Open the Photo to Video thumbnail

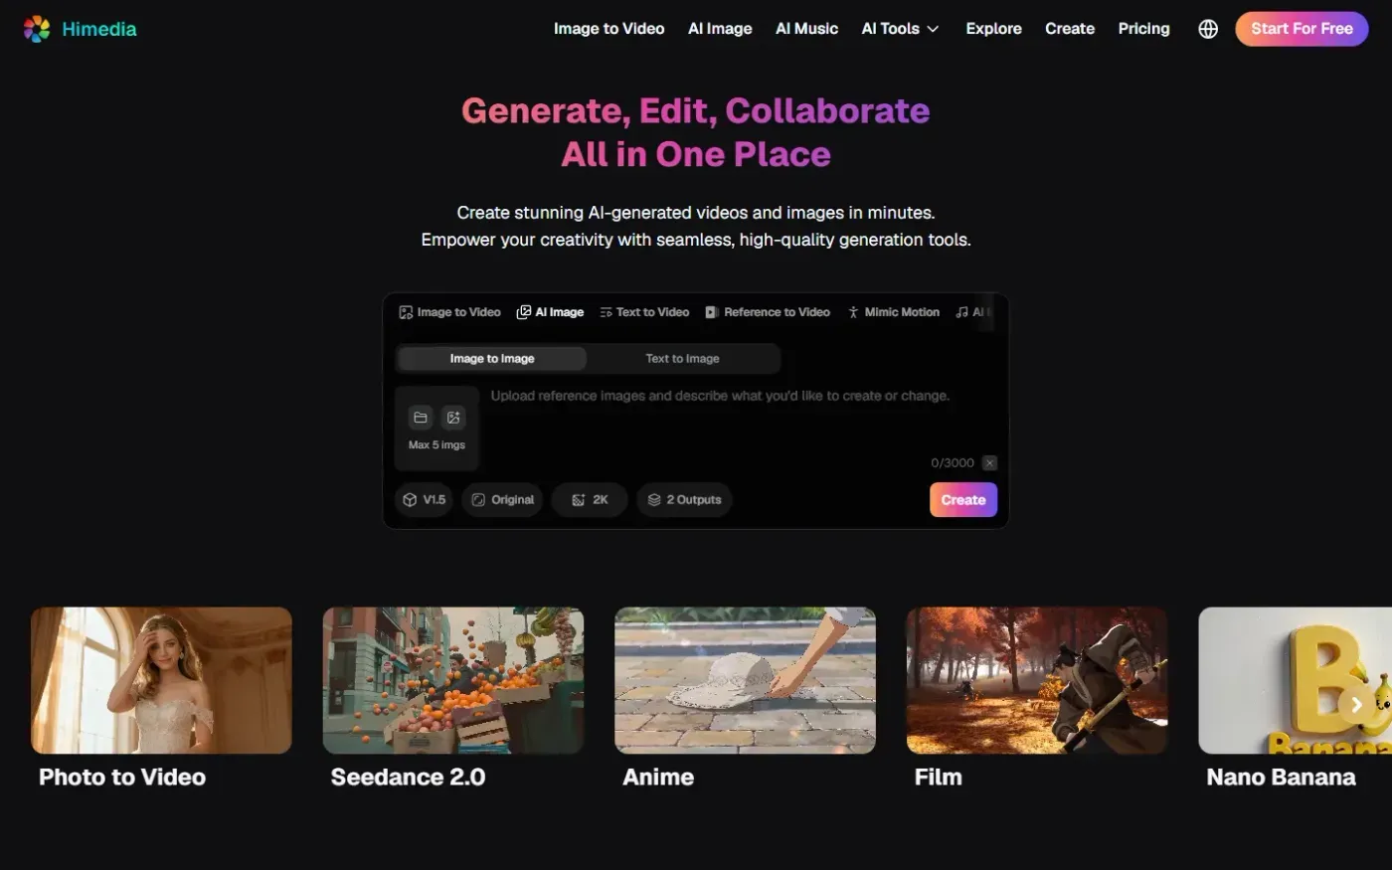click(x=161, y=680)
